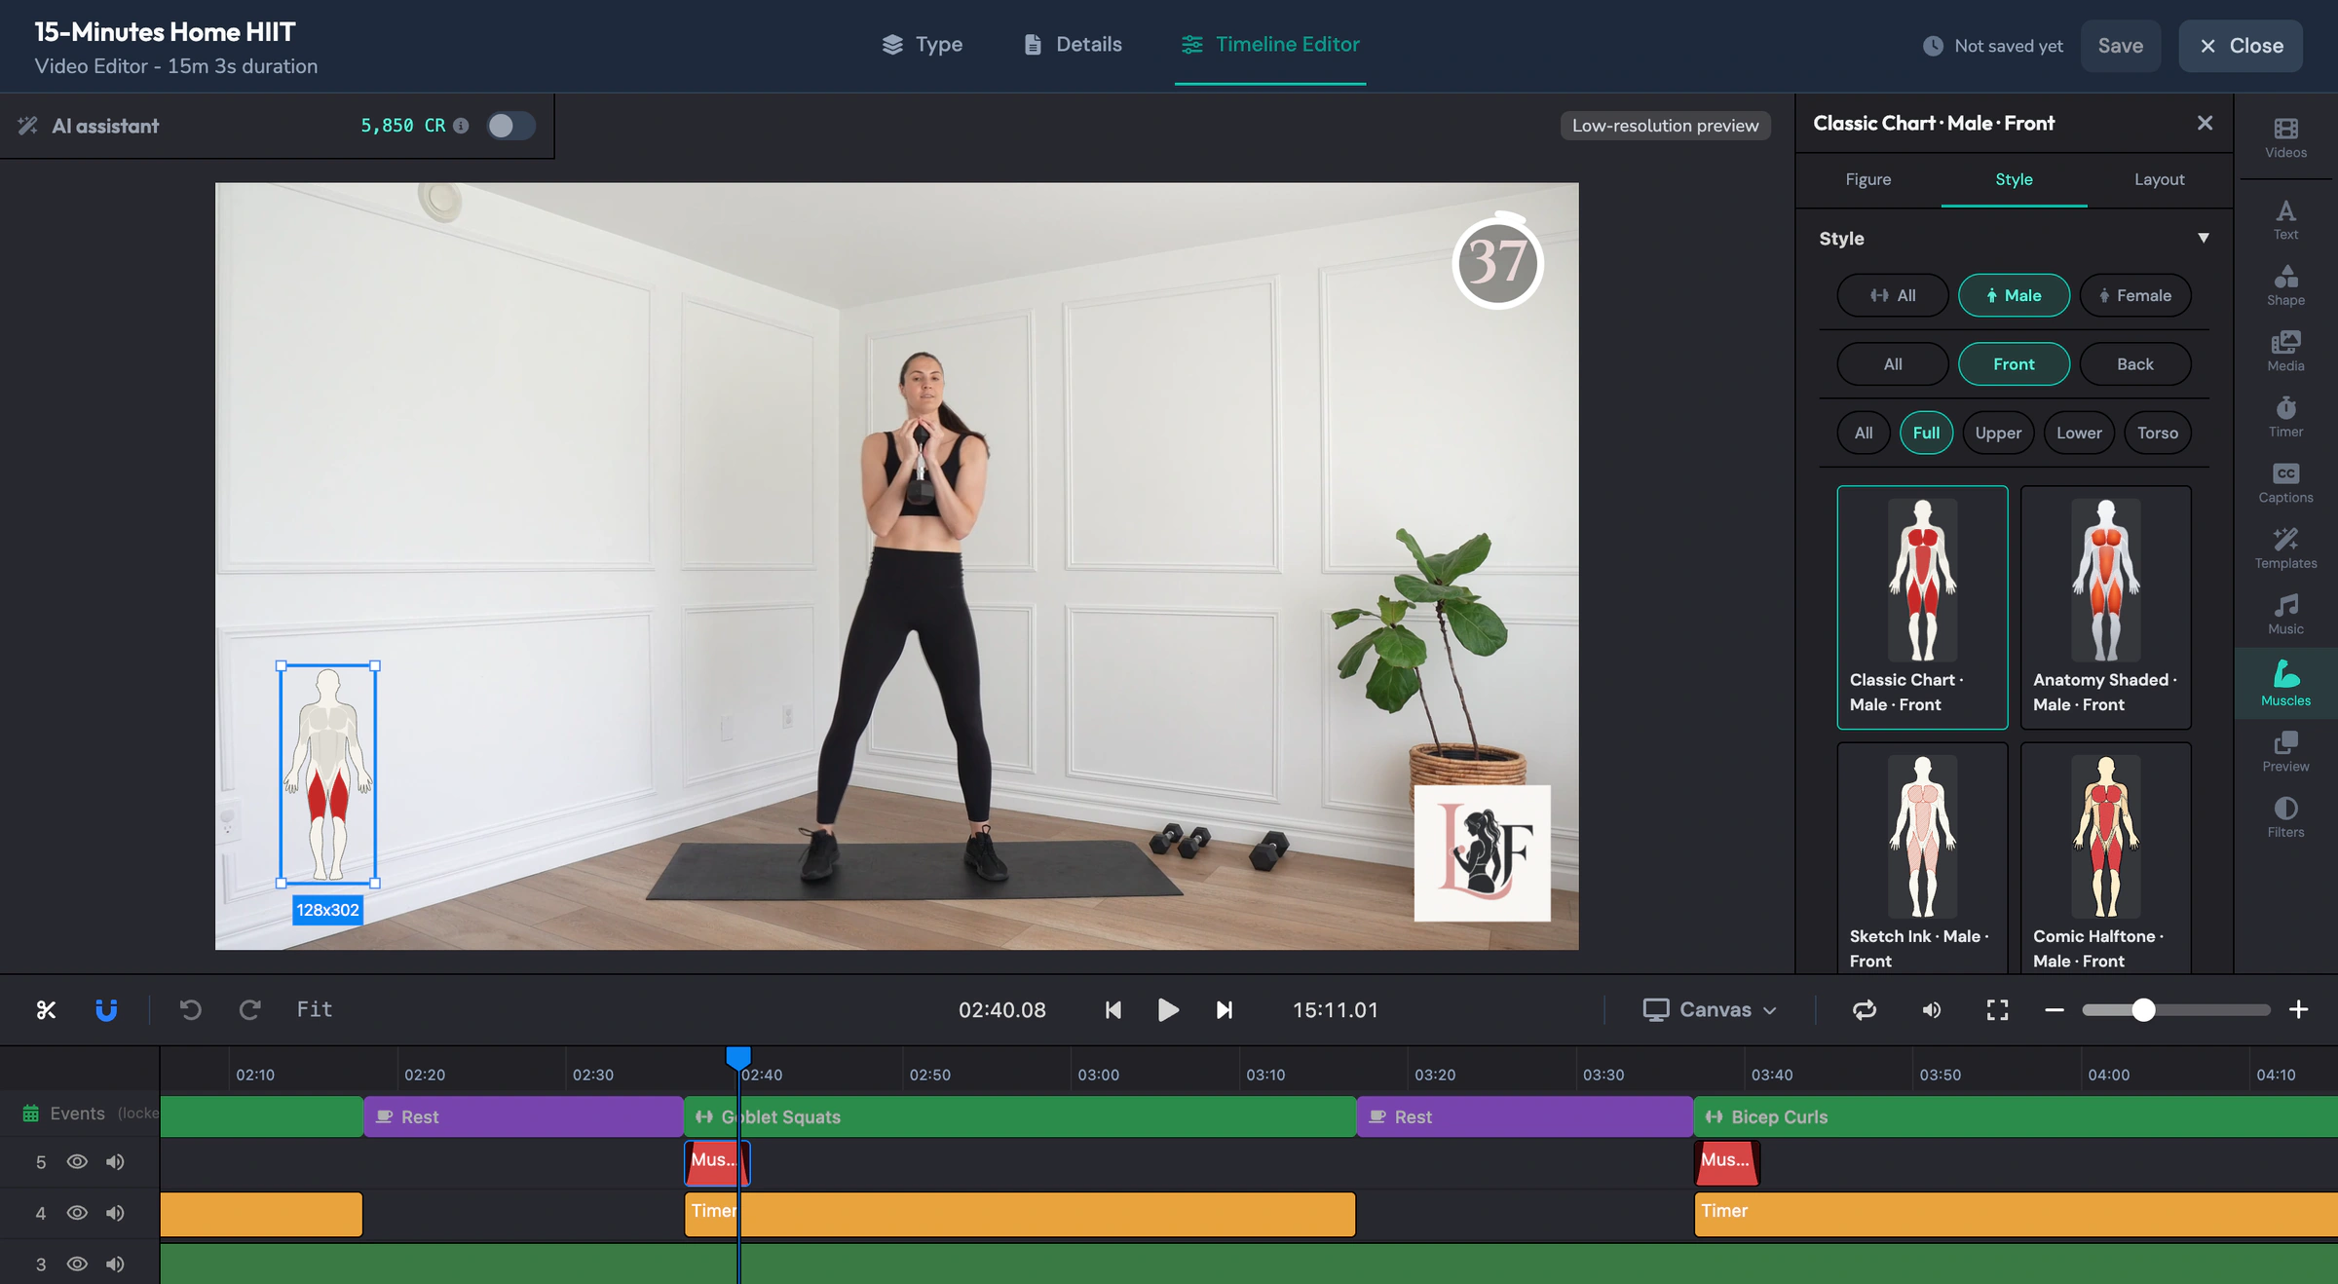This screenshot has height=1284, width=2338.
Task: Enable the AI assistant switch
Action: coord(511,126)
